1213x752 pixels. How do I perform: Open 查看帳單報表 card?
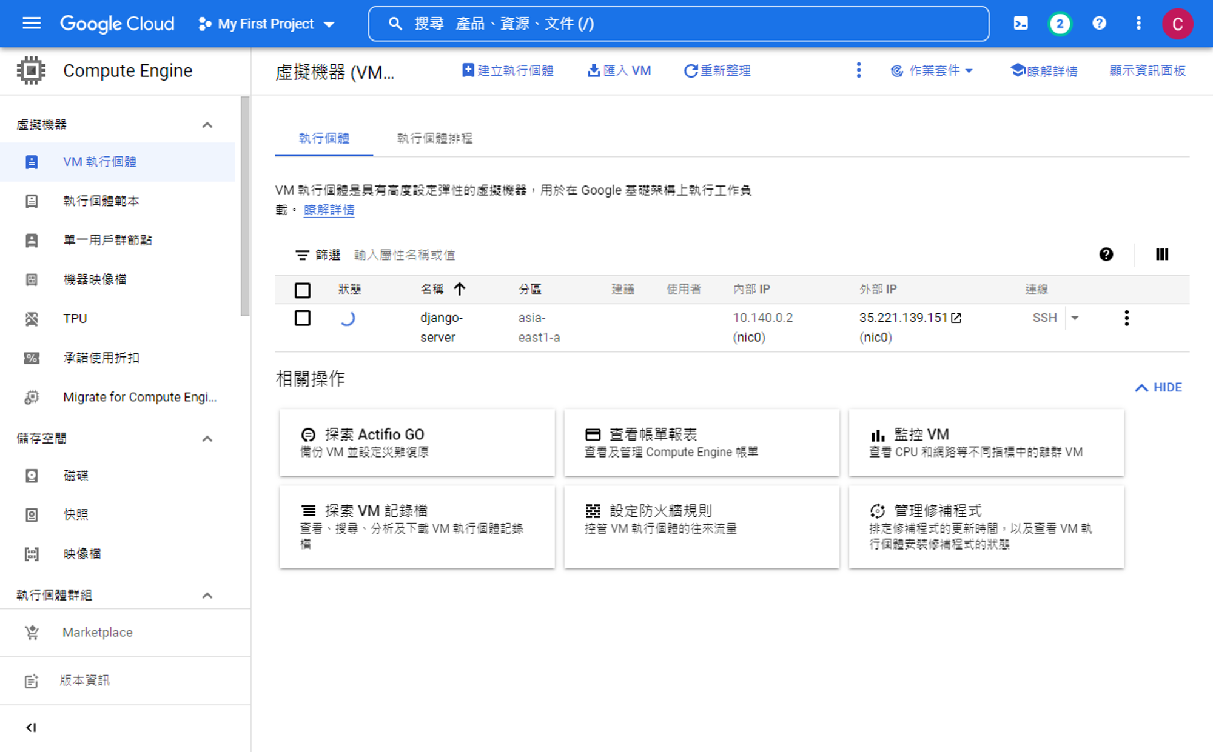click(x=702, y=442)
